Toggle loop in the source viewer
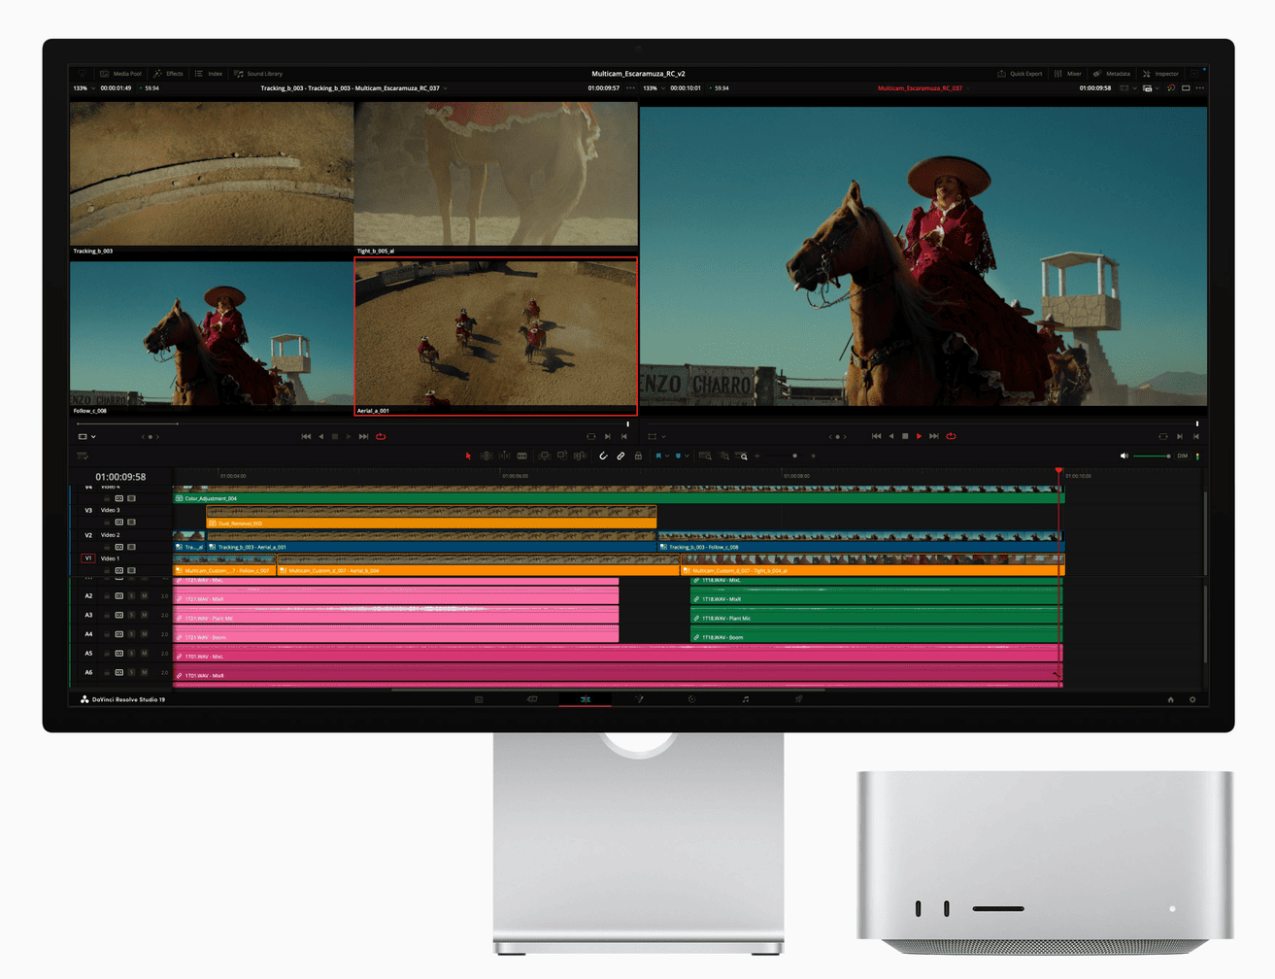 pos(381,437)
